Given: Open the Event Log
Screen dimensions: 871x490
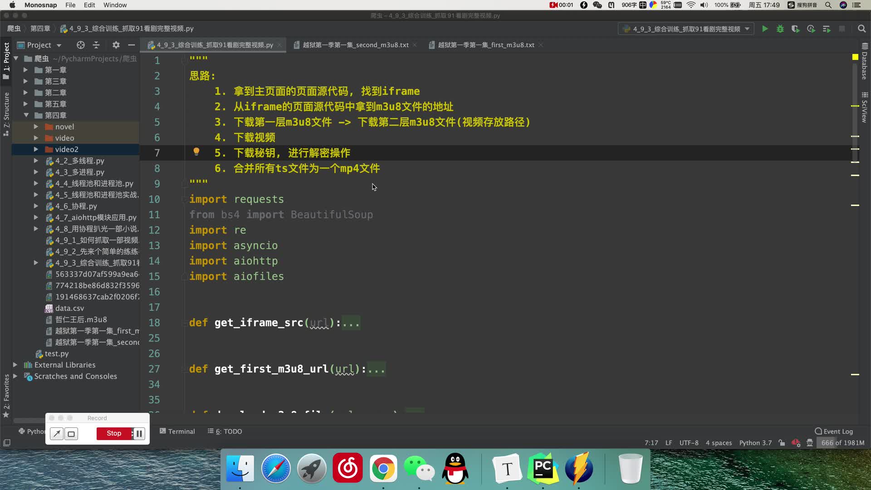Looking at the screenshot, I should pyautogui.click(x=834, y=431).
